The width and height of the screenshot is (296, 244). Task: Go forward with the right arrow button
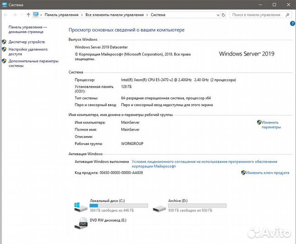click(x=15, y=15)
